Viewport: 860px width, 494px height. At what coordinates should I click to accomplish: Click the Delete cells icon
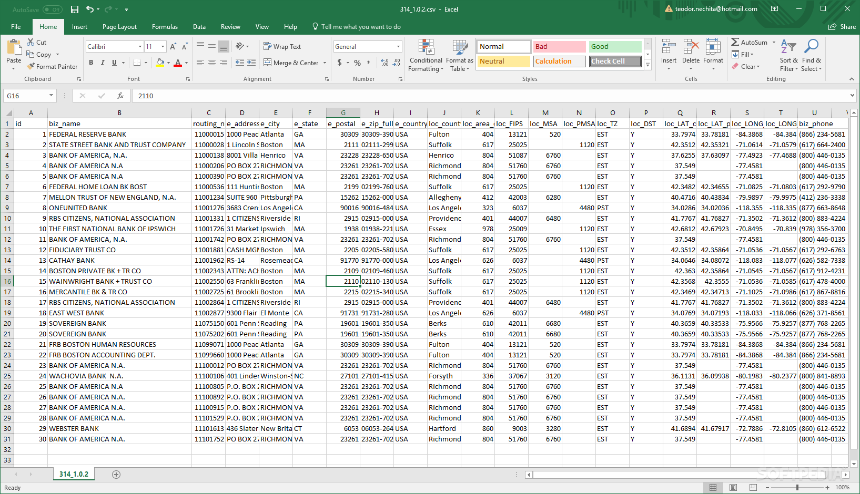[x=691, y=47]
